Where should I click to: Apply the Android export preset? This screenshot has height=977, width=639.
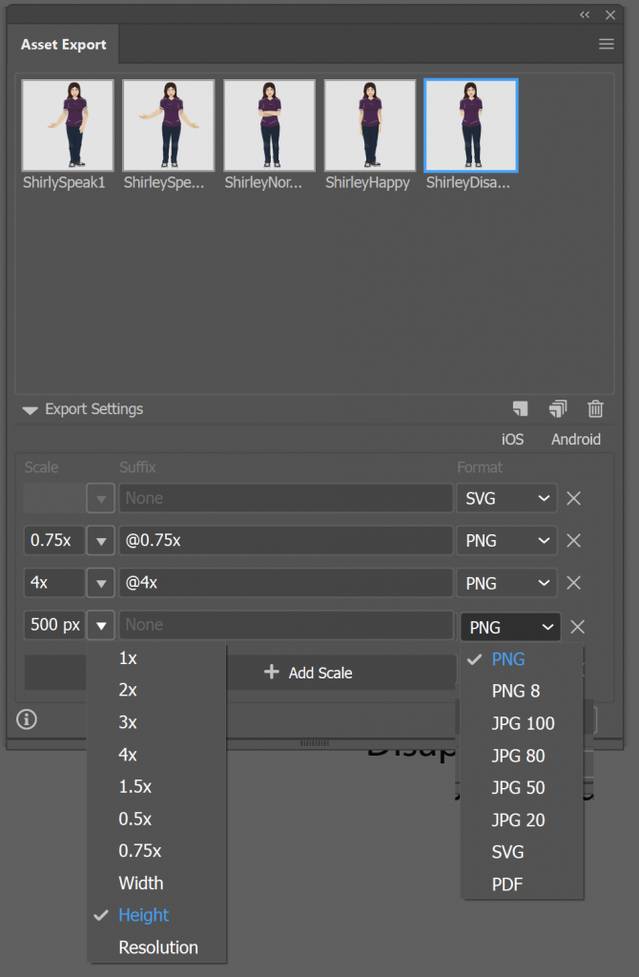[x=576, y=440]
